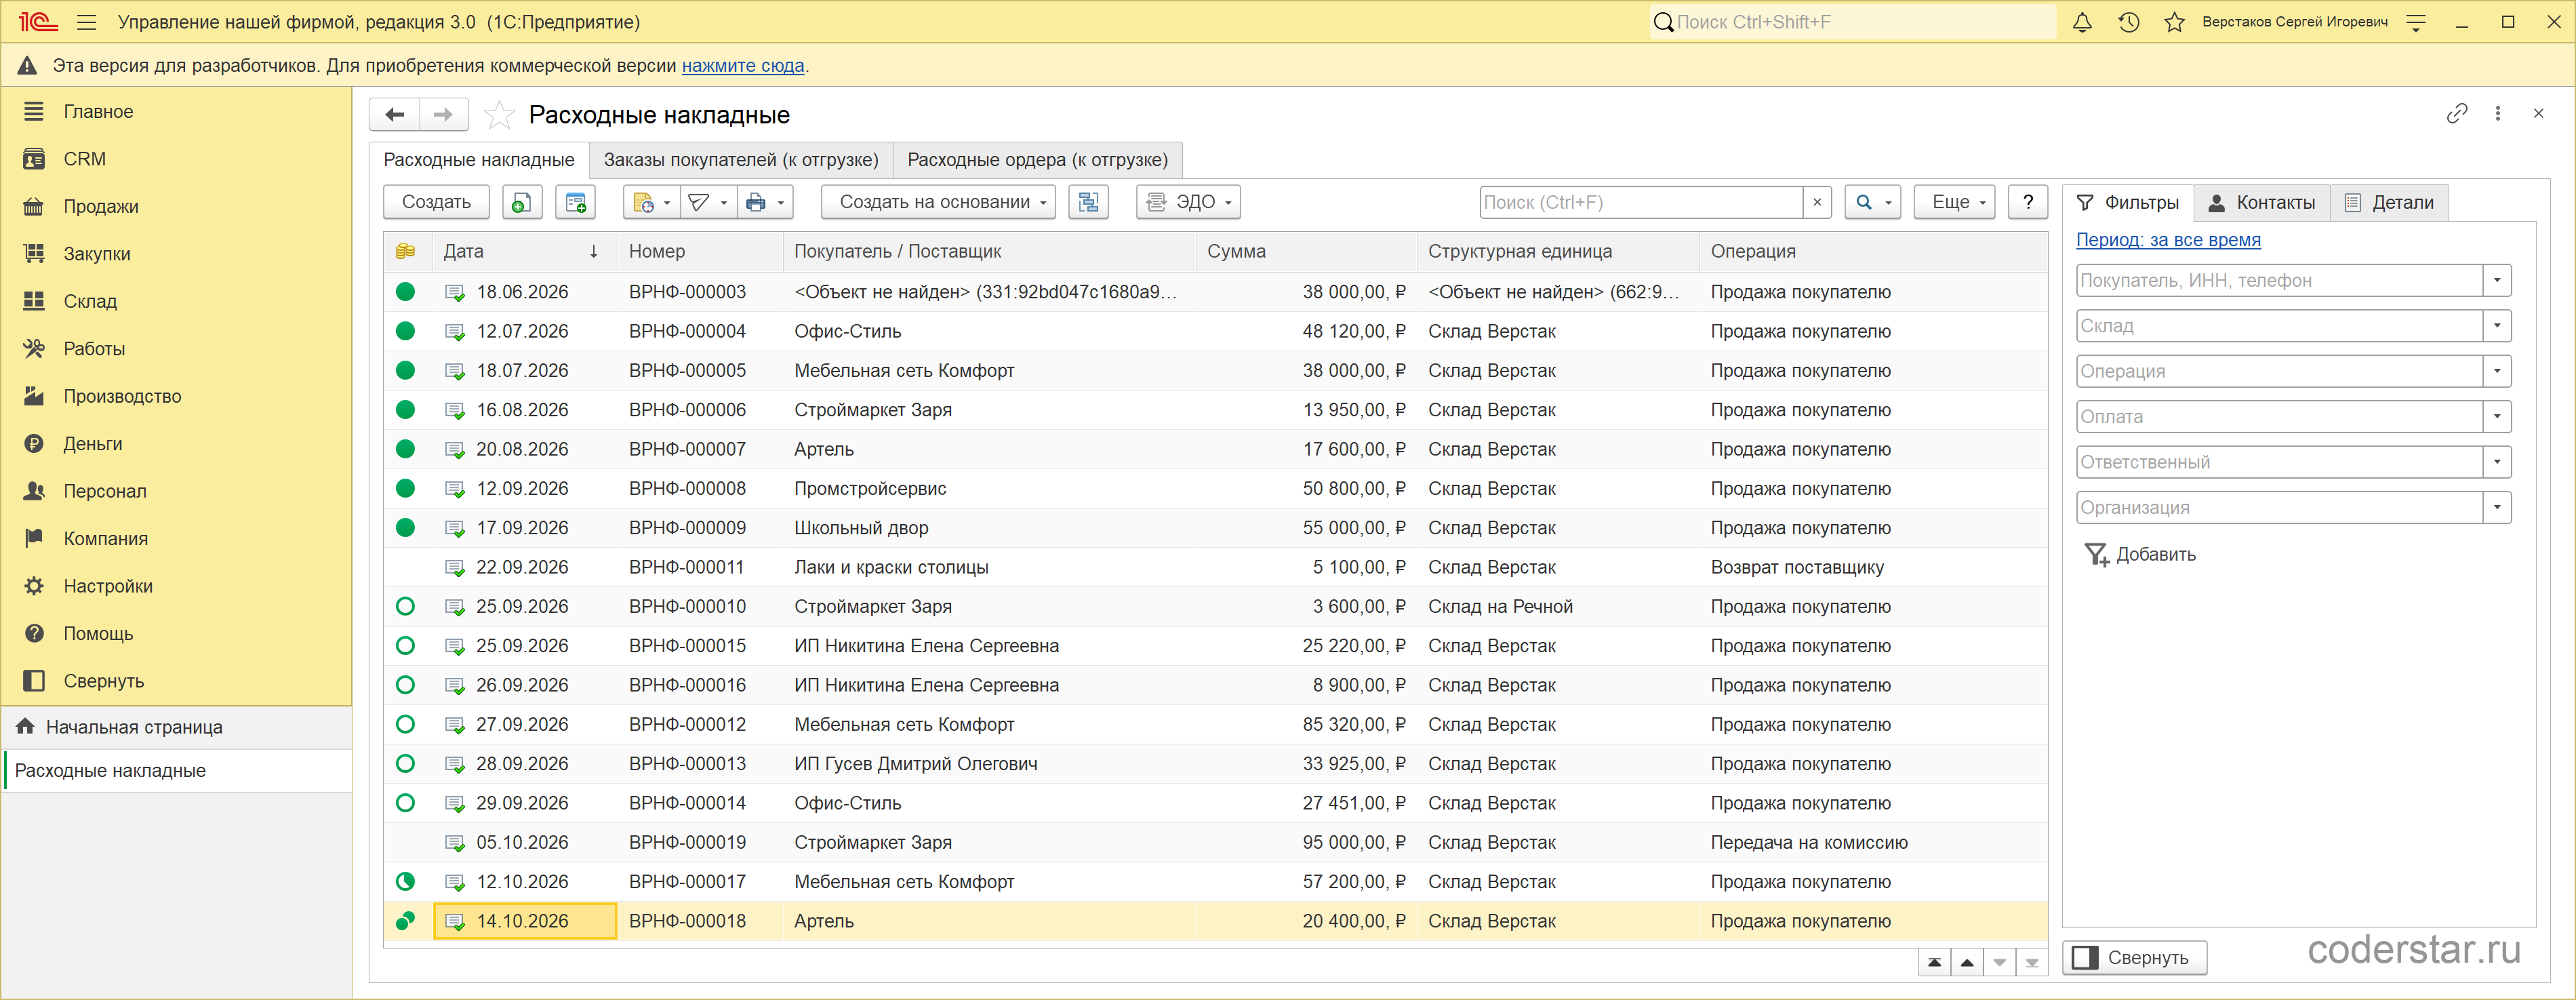Click the Сумма column header
Screen dimensions: 2576x1000
pos(1306,252)
